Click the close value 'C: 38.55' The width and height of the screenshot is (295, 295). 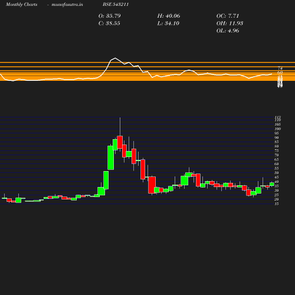pyautogui.click(x=109, y=24)
